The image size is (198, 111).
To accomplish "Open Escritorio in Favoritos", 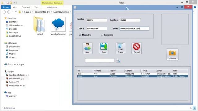I will point(12,22).
